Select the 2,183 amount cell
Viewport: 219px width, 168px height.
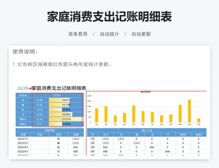39,105
